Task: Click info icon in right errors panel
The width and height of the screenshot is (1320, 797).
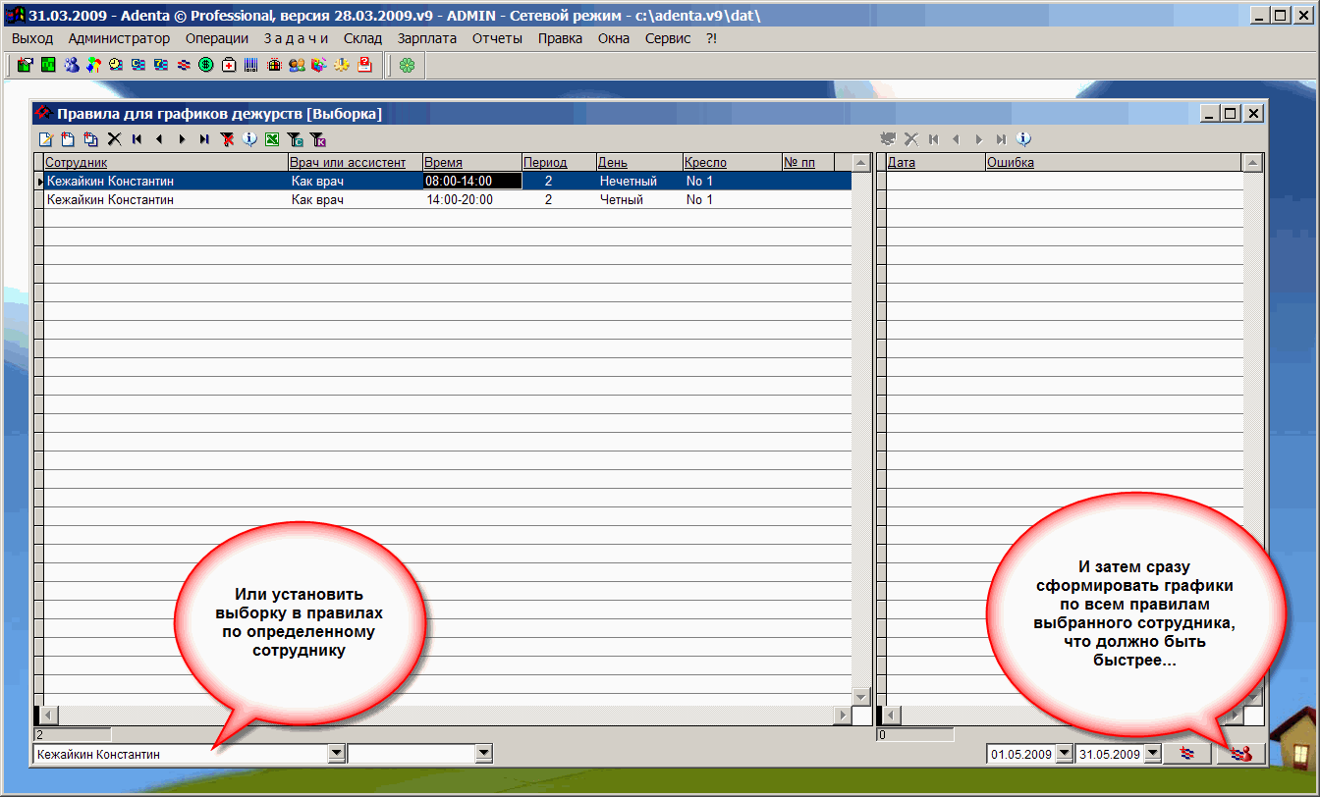Action: click(x=1023, y=139)
